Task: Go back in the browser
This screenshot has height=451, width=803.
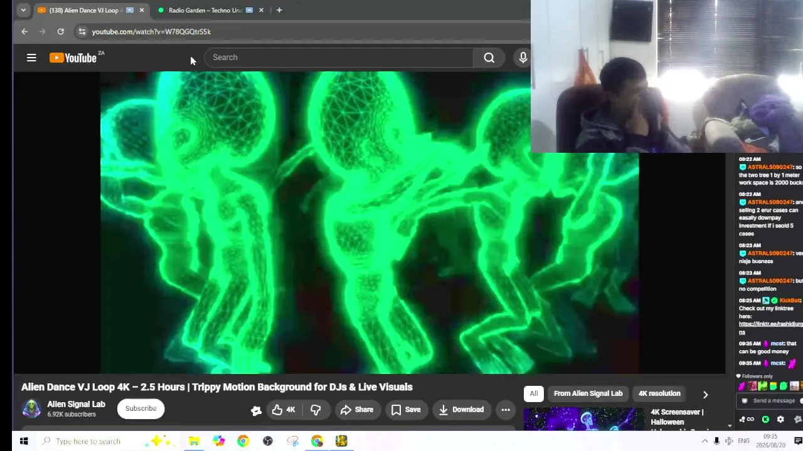Action: click(24, 31)
